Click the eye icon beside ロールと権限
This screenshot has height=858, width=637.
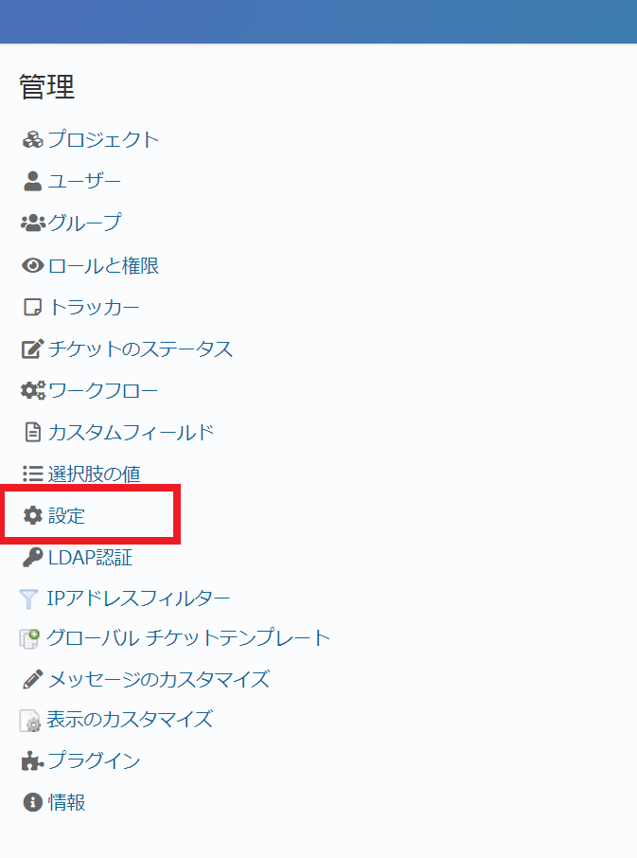[32, 266]
